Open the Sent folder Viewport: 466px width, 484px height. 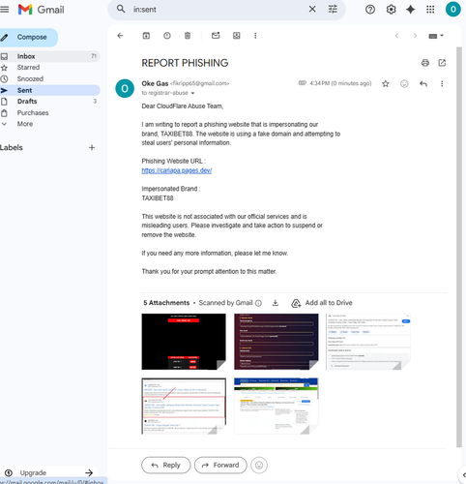click(x=49, y=90)
